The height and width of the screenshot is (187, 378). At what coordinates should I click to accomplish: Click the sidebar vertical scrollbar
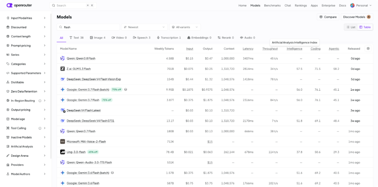click(x=51, y=86)
